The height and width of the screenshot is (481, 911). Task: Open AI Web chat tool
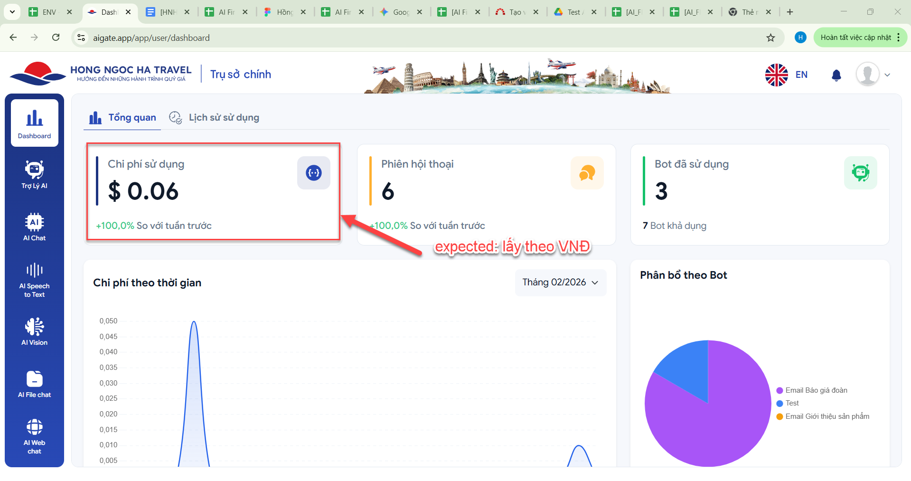pos(34,436)
